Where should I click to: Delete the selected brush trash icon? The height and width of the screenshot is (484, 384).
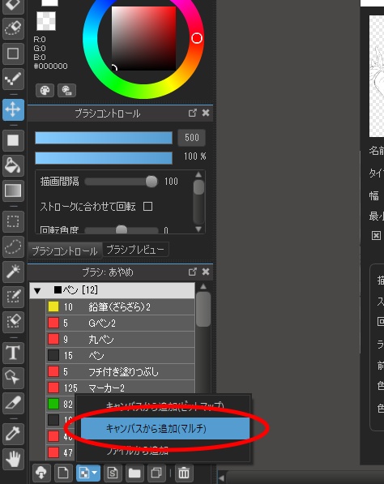pyautogui.click(x=184, y=473)
